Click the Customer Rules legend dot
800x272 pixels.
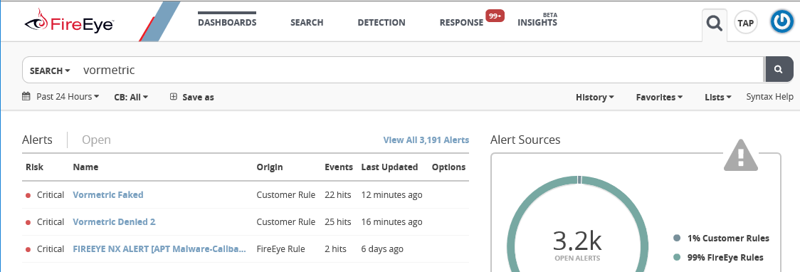pos(677,238)
